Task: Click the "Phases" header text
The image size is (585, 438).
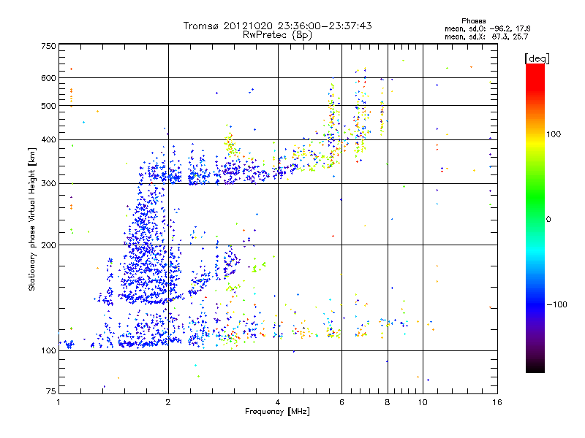Action: click(x=473, y=21)
